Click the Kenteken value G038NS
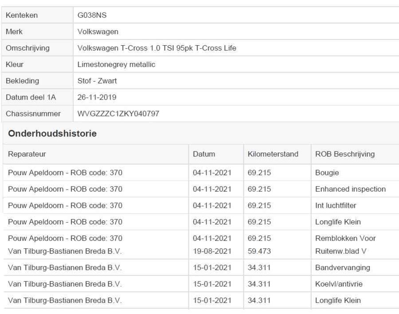 (92, 16)
